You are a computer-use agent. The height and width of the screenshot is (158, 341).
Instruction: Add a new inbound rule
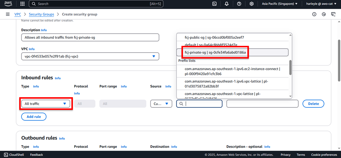click(x=34, y=117)
